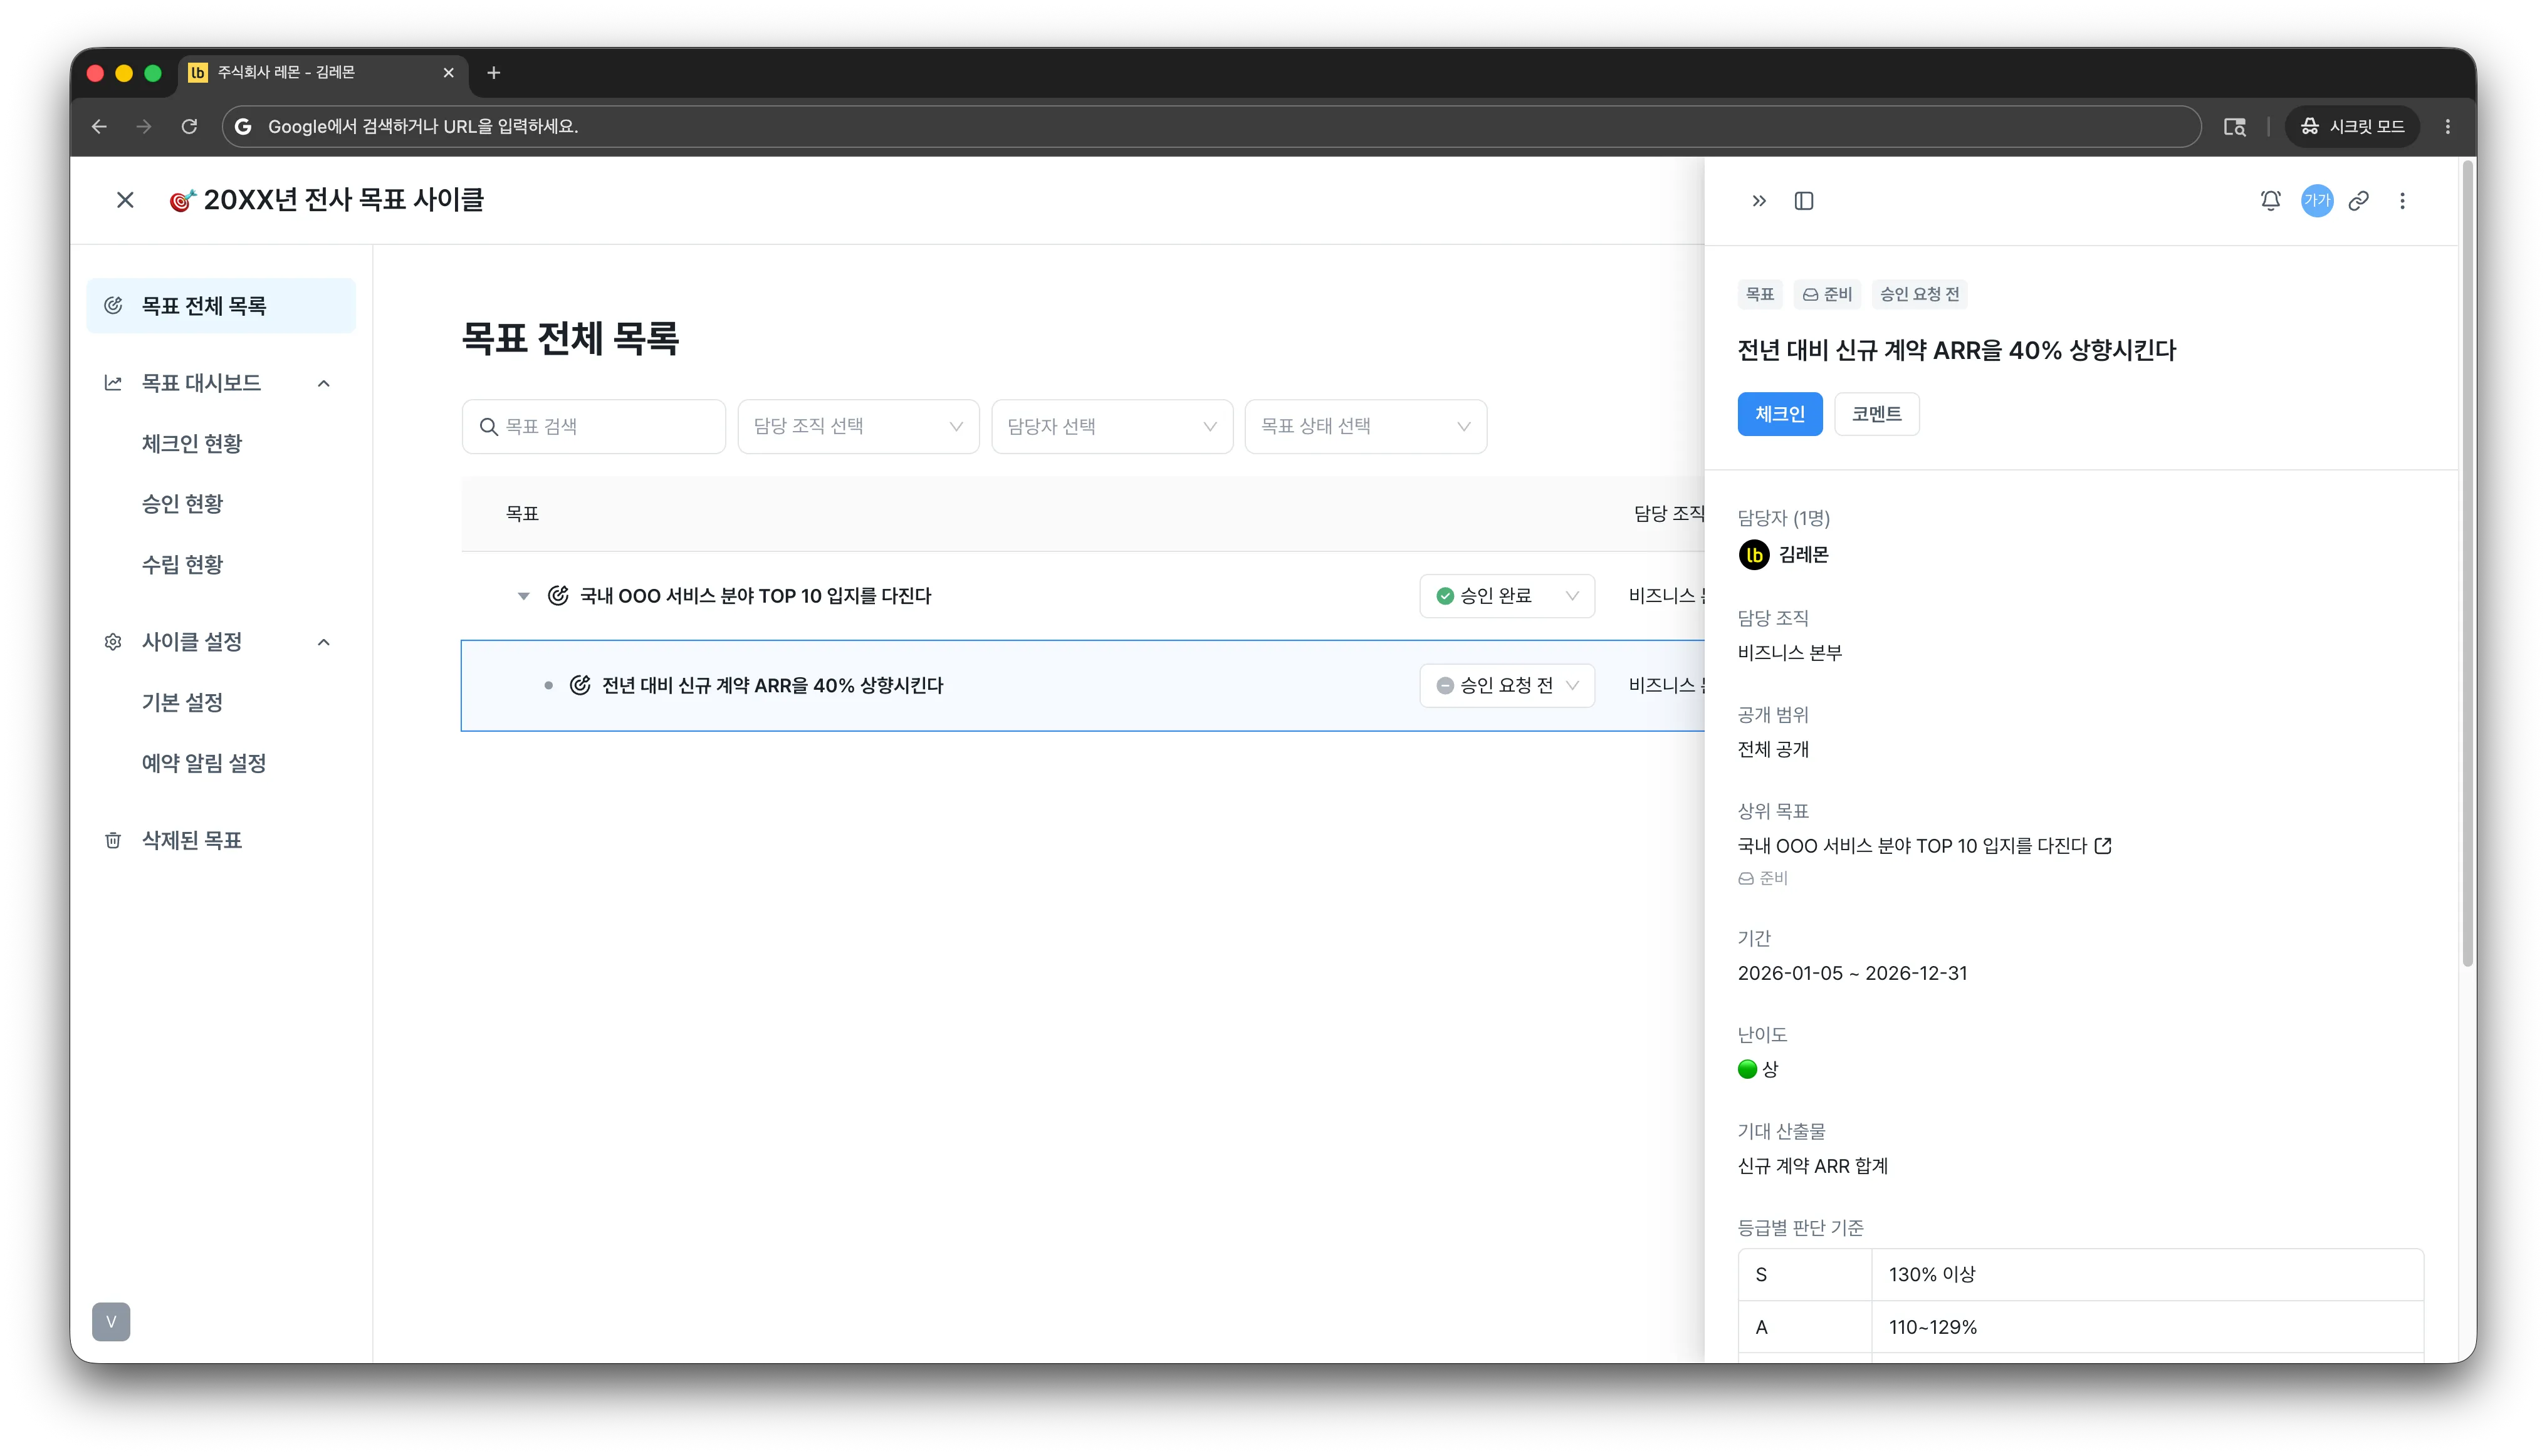Click the 코멘트 button
This screenshot has width=2547, height=1456.
1877,414
